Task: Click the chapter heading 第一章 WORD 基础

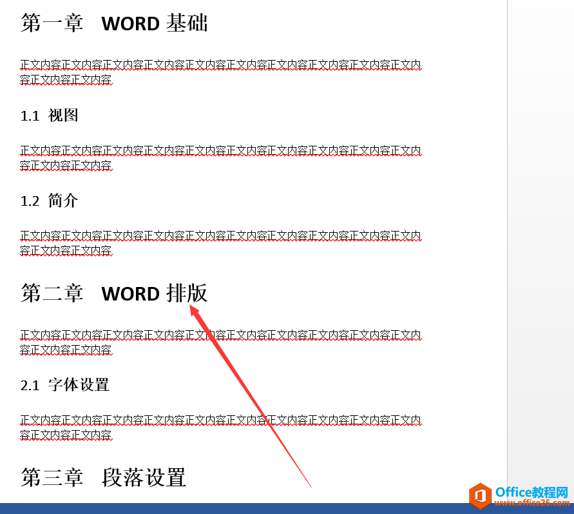Action: pyautogui.click(x=113, y=23)
